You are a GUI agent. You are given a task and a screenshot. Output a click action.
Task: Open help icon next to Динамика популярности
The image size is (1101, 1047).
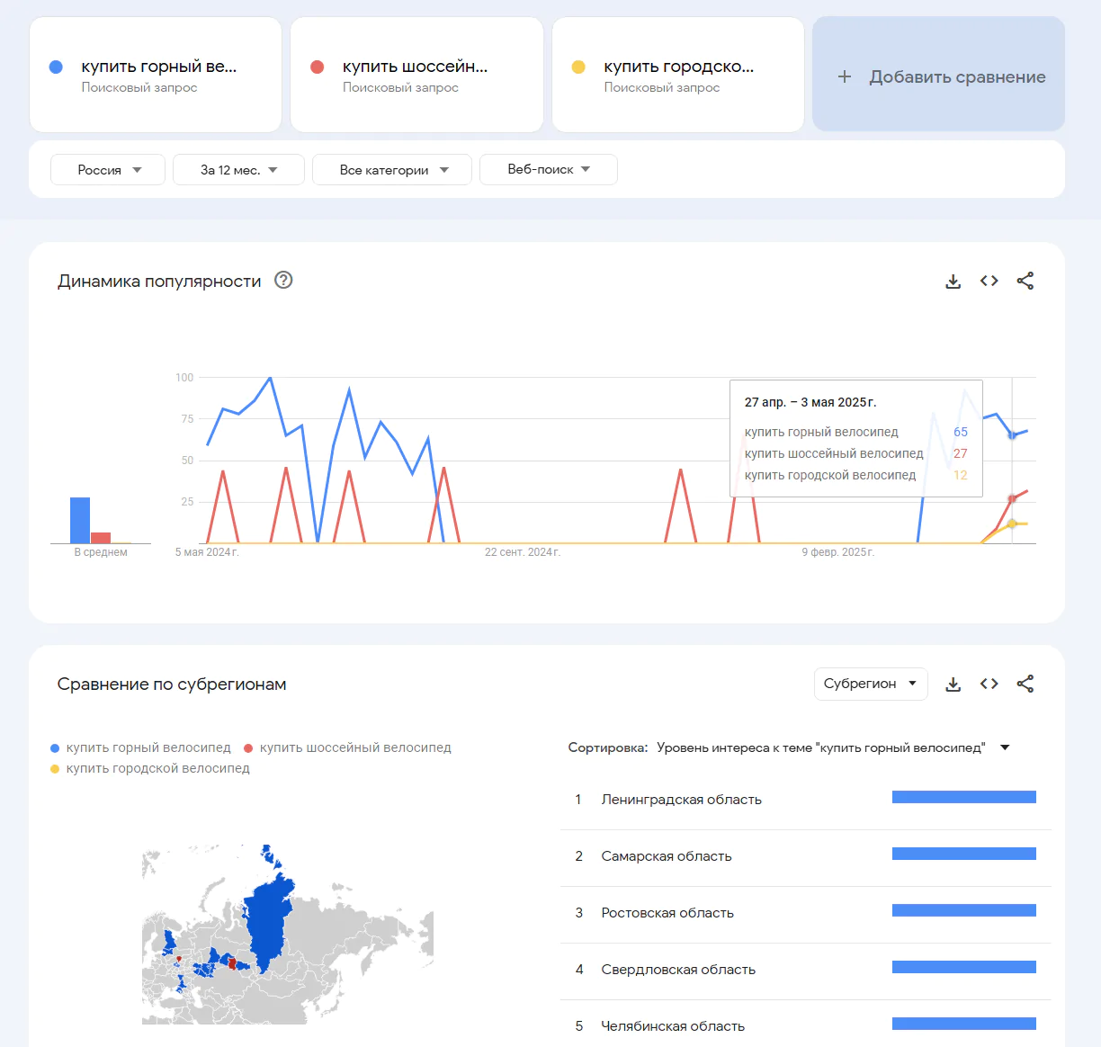tap(283, 280)
